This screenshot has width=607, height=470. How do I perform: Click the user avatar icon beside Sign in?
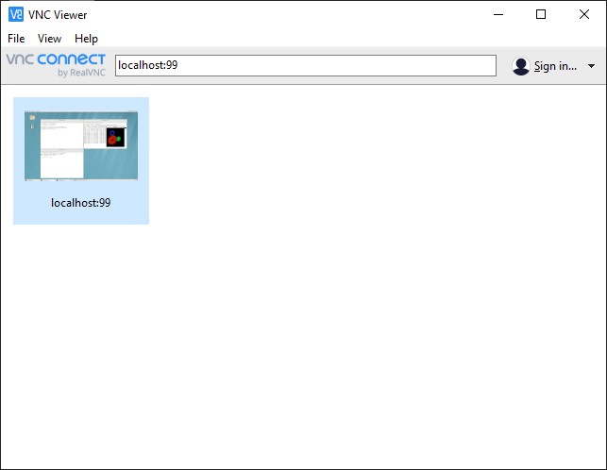click(x=520, y=66)
